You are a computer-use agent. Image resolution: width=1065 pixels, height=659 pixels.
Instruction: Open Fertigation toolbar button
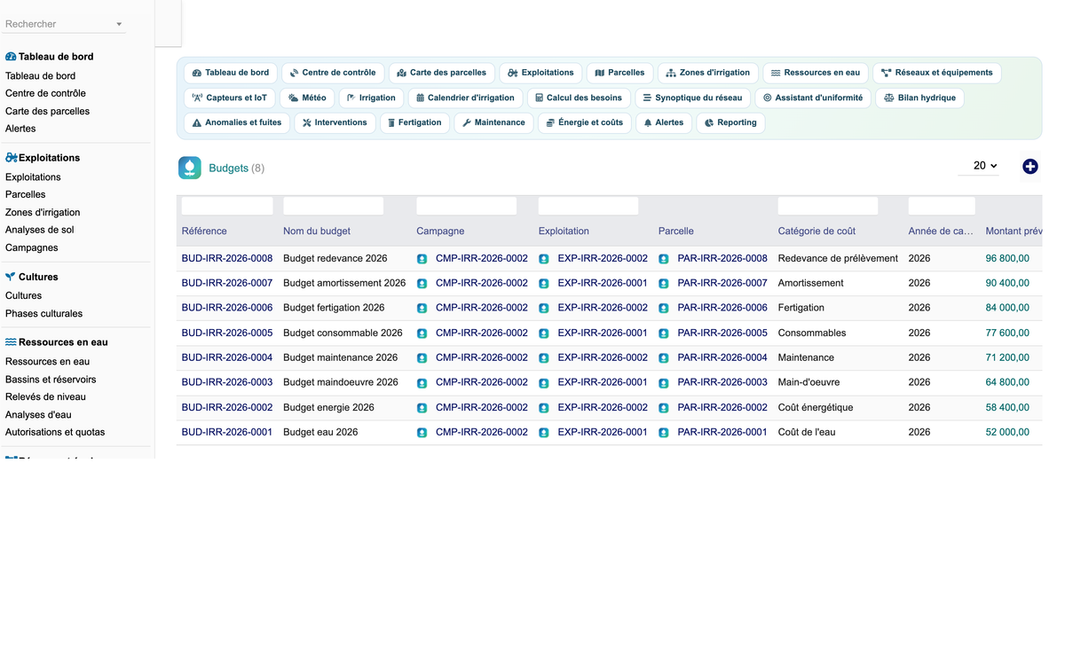[414, 122]
